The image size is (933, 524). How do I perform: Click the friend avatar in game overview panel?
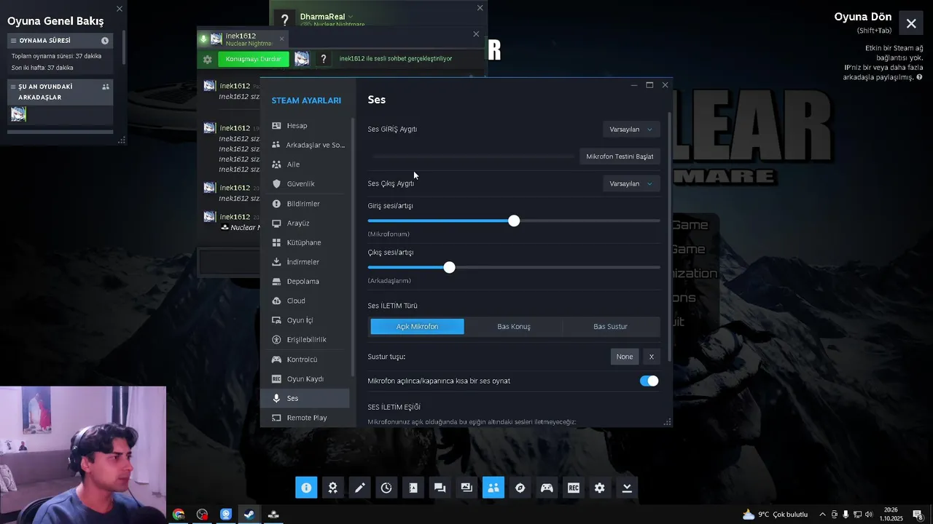pyautogui.click(x=18, y=114)
